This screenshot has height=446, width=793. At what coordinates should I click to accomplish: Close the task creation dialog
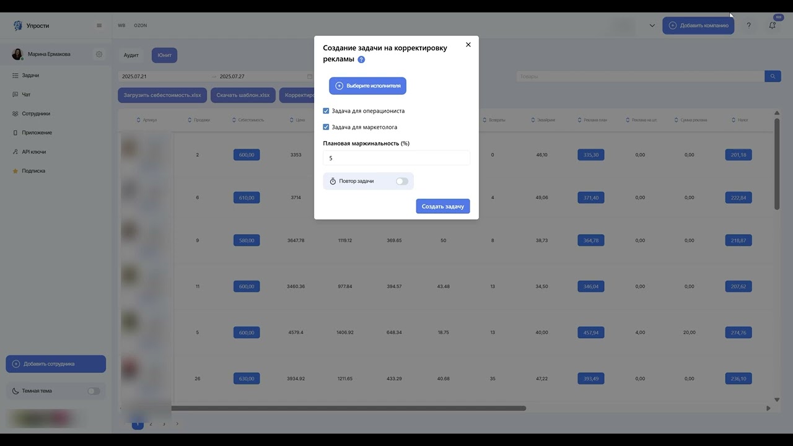(x=468, y=45)
